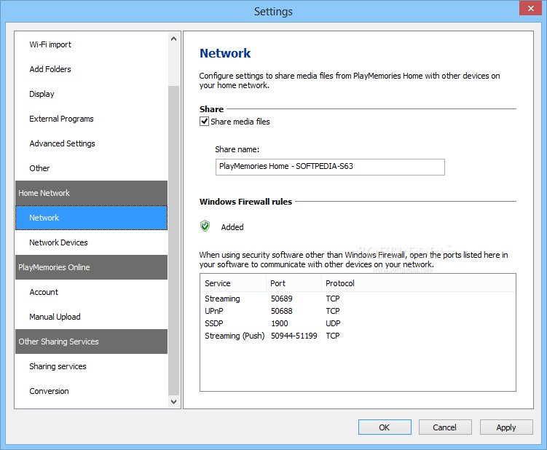Viewport: 547px width, 450px height.
Task: Click the sidebar scroll down arrow
Action: point(174,401)
